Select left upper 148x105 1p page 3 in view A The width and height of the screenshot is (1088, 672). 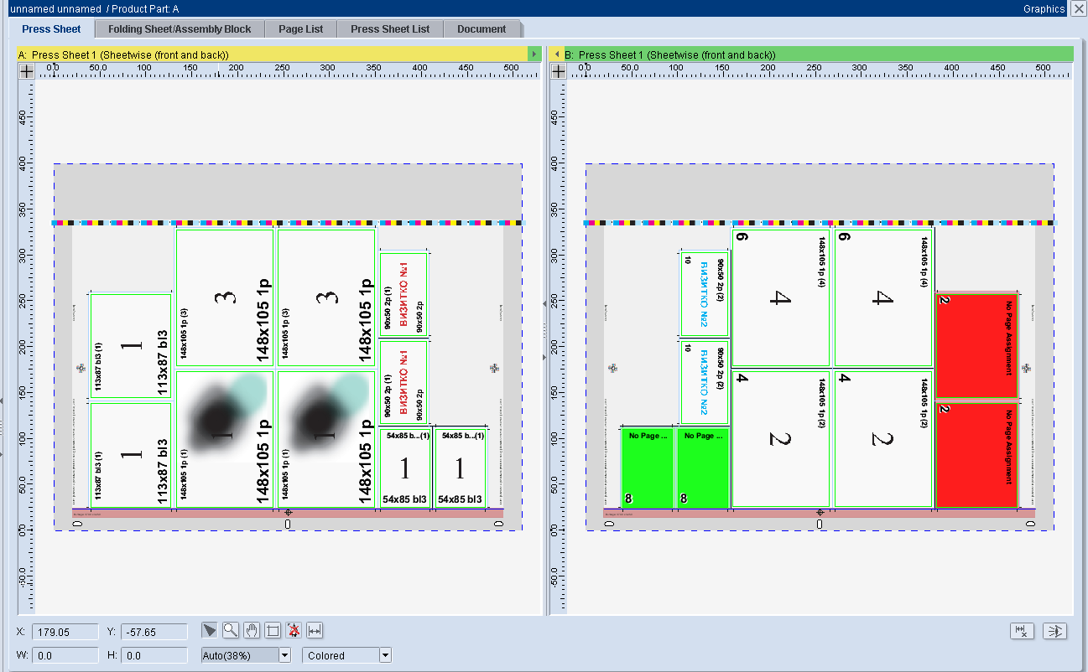tap(225, 297)
